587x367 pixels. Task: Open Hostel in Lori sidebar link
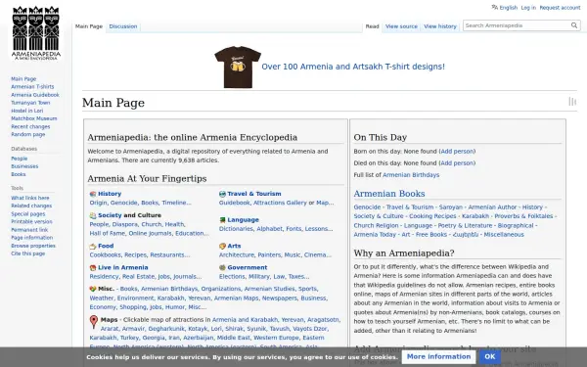pos(27,111)
